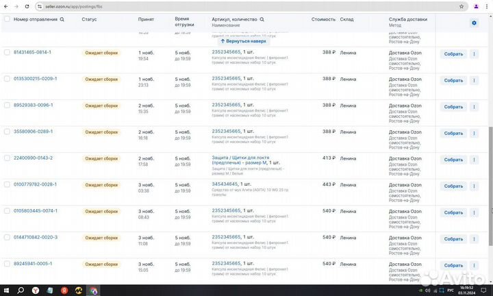Viewport: 493px width, 296px height.
Task: Open table settings gear icon
Action: point(474,23)
